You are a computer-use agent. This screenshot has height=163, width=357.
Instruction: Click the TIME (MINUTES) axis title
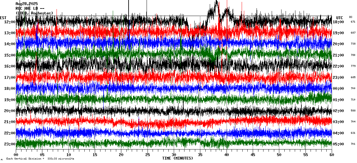click(x=178, y=158)
